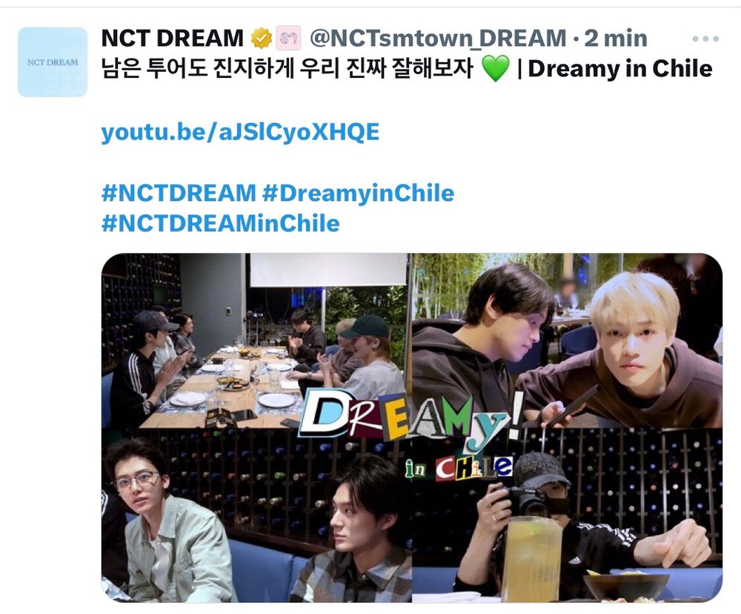Click the SM affiliation badge icon
Screen dimensions: 741x614
289,39
